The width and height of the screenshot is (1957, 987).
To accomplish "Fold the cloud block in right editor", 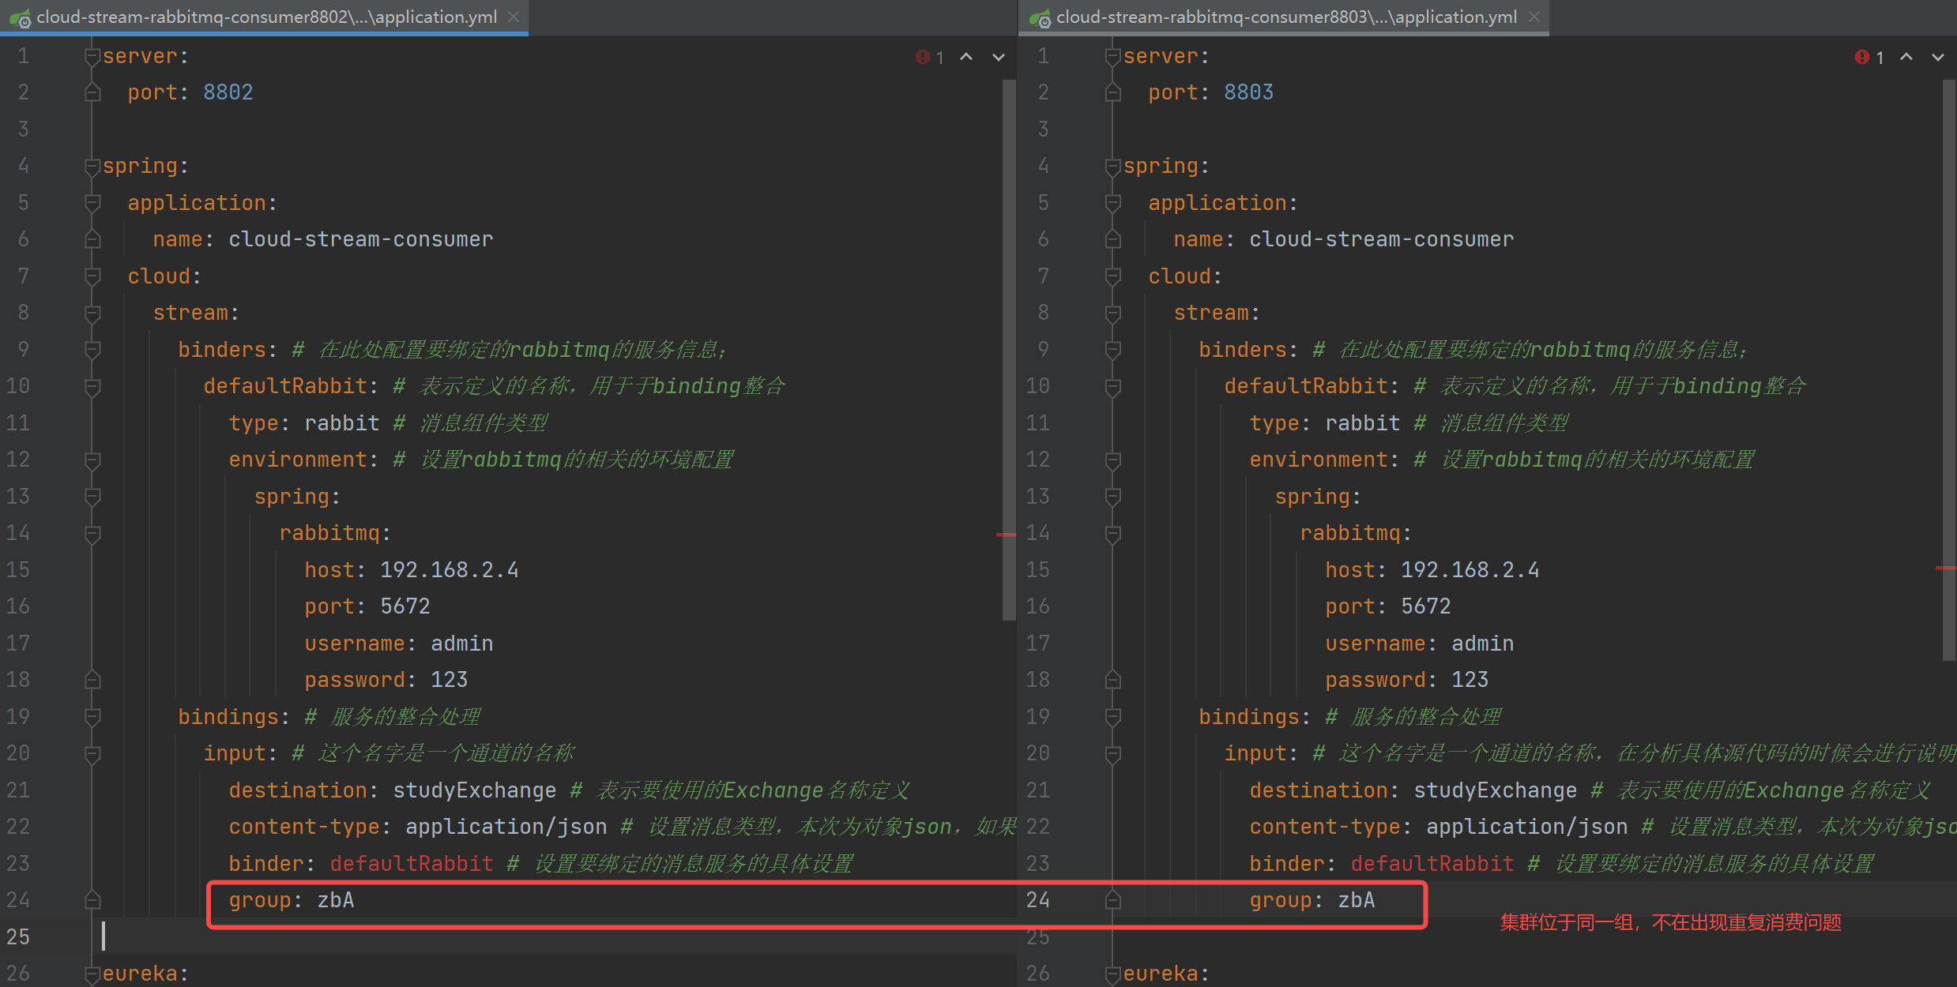I will pos(1113,276).
